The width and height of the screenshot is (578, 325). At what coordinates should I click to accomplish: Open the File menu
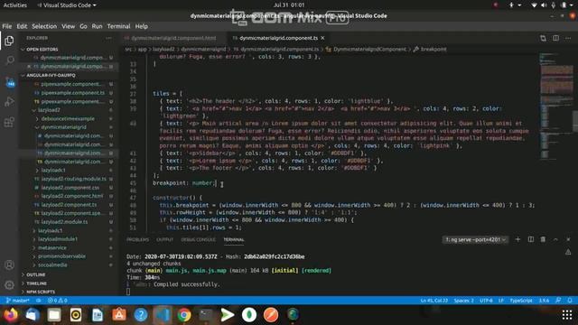[6, 26]
